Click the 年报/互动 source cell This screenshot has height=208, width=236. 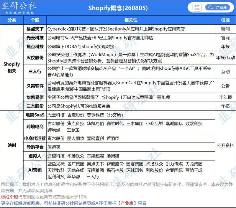(x=225, y=58)
